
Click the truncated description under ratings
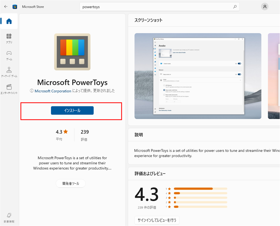click(72, 163)
